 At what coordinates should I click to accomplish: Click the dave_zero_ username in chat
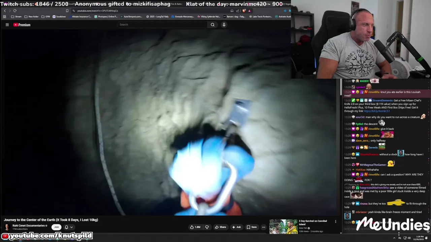[363, 140]
